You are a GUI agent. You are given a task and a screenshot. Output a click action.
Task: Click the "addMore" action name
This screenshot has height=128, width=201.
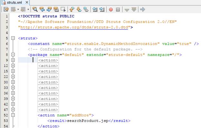pyautogui.click(x=80, y=115)
